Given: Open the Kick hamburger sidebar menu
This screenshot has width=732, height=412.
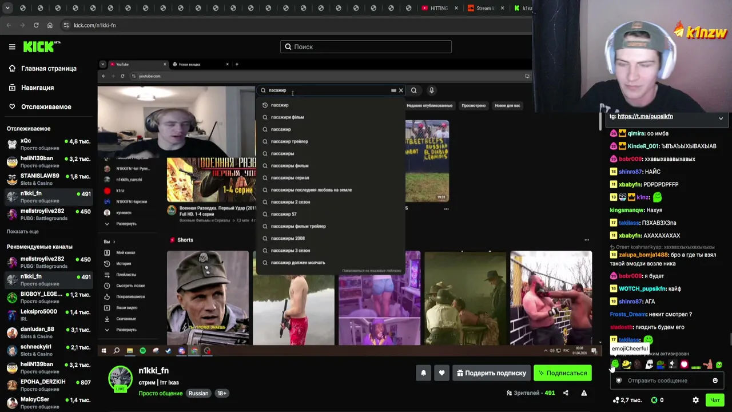Looking at the screenshot, I should [12, 47].
